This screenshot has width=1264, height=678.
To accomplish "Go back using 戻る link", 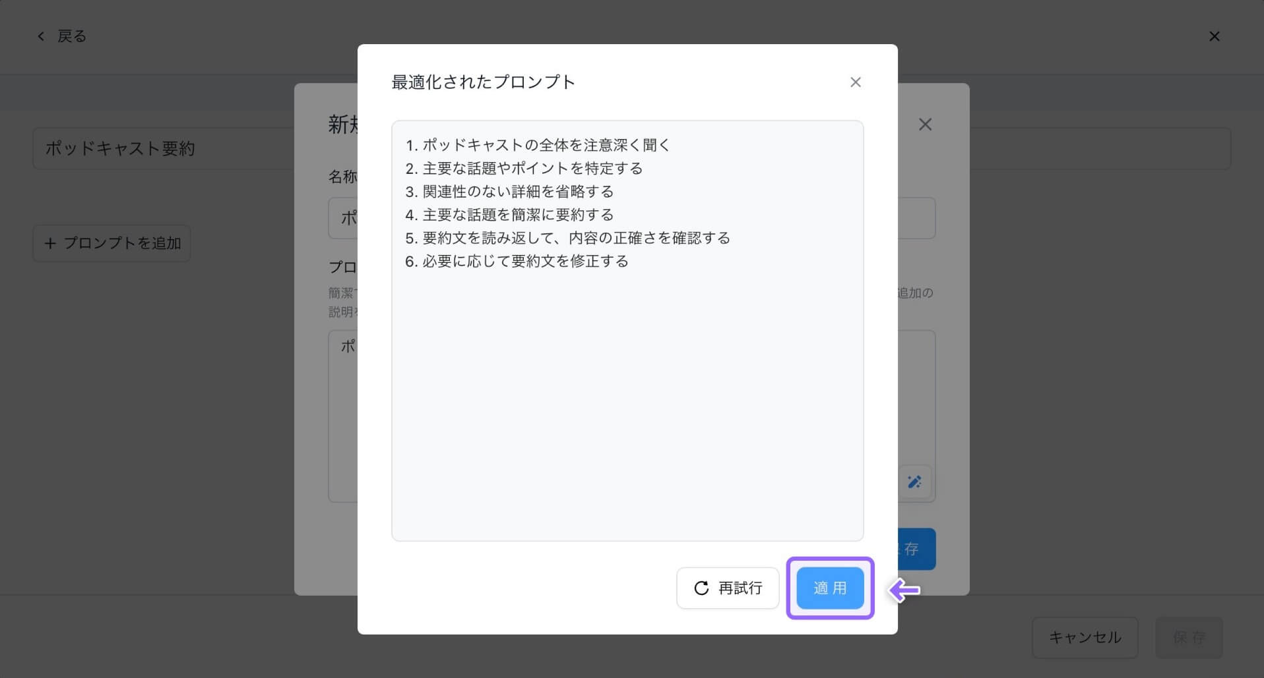I will (x=61, y=36).
